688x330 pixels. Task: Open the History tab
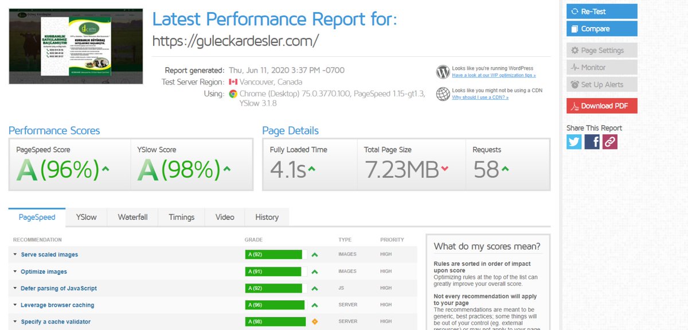point(267,217)
